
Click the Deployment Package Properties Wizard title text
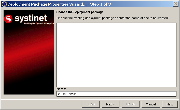pyautogui.click(x=47, y=4)
